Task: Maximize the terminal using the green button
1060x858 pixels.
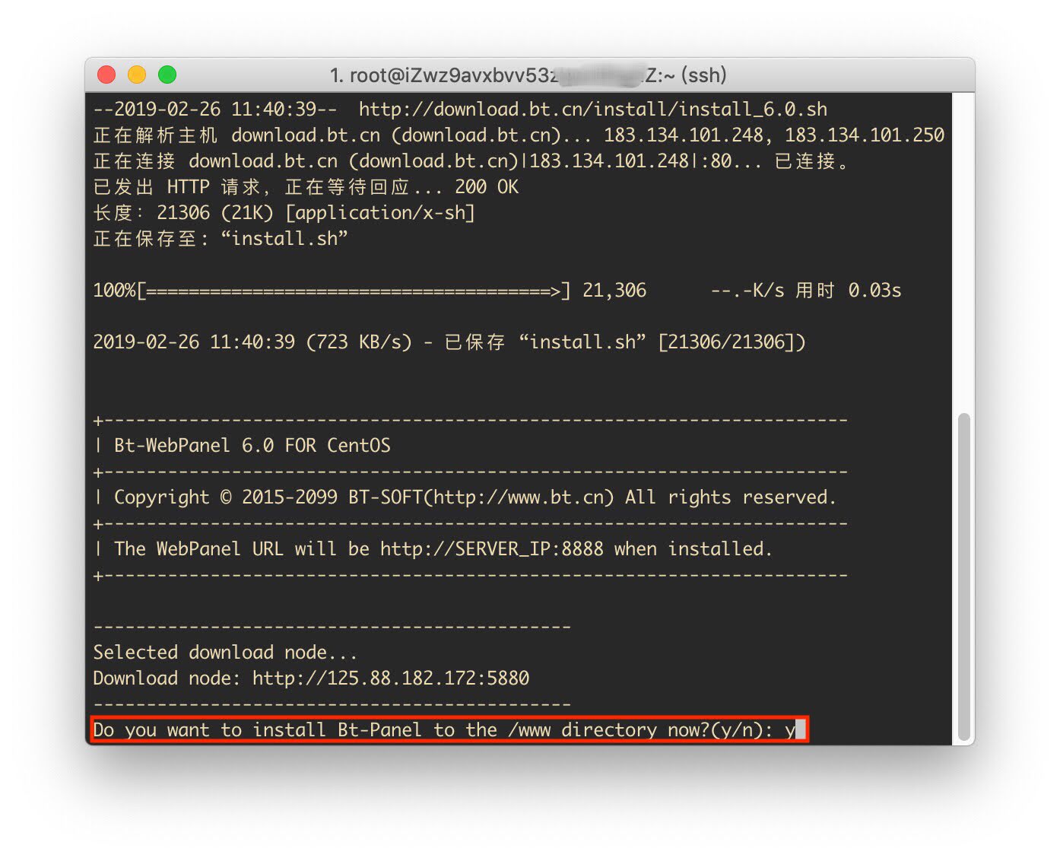Action: tap(167, 75)
